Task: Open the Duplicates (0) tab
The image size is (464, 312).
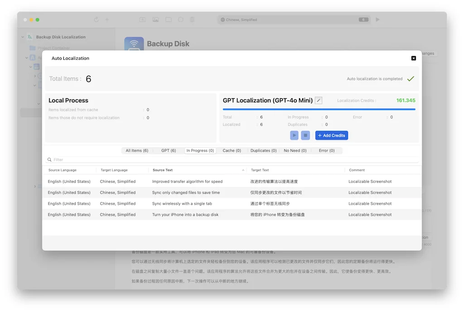Action: tap(263, 150)
